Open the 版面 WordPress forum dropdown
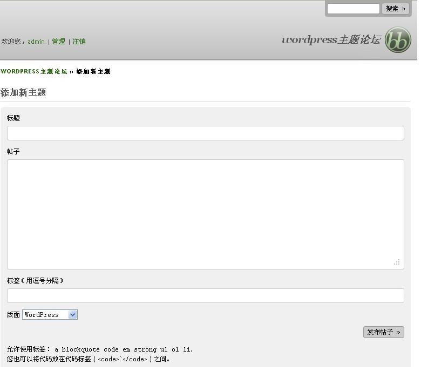Viewport: 421px width, 371px height. (x=50, y=315)
